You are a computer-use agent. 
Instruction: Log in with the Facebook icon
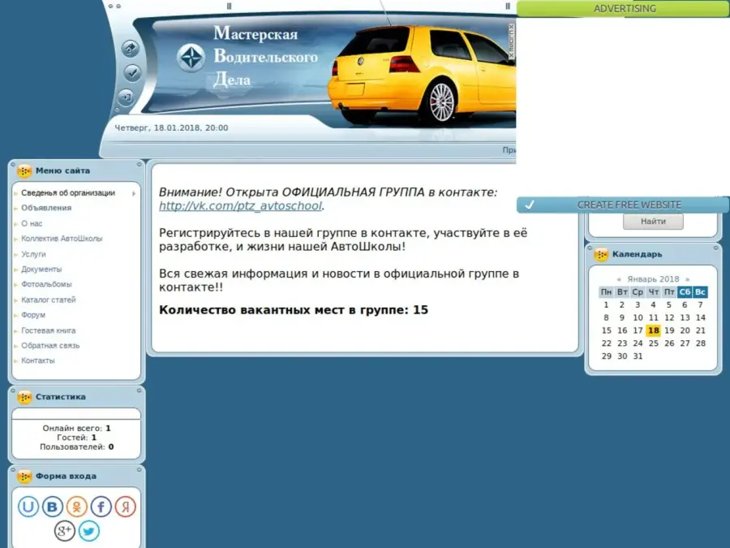(101, 507)
